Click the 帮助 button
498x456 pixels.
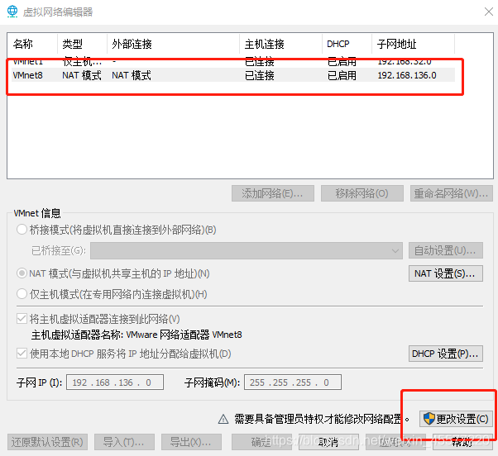point(462,442)
